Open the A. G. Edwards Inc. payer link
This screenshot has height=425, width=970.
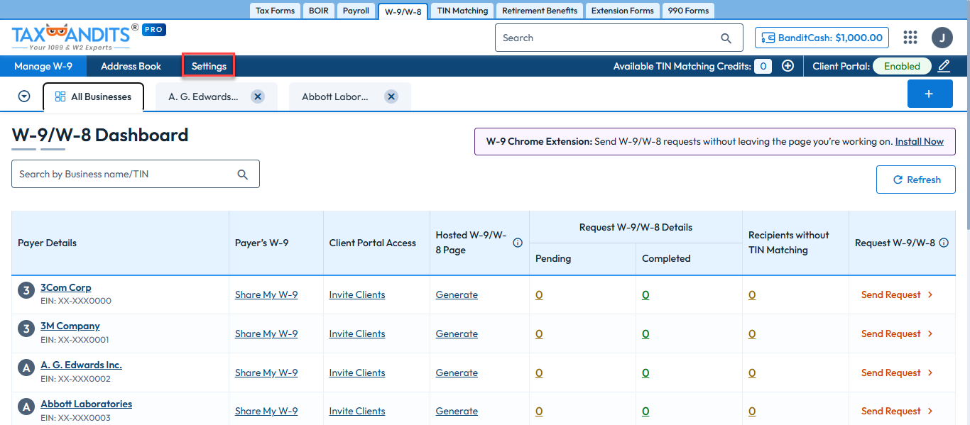[x=81, y=365]
